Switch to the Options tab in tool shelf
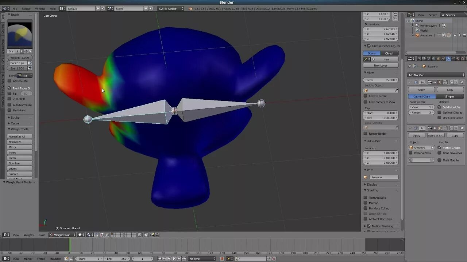 coord(3,29)
